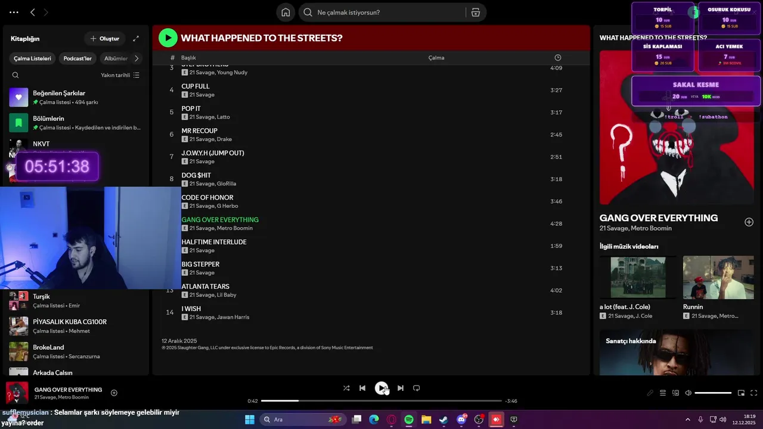The width and height of the screenshot is (763, 429).
Task: Enter full screen player mode
Action: (x=753, y=393)
